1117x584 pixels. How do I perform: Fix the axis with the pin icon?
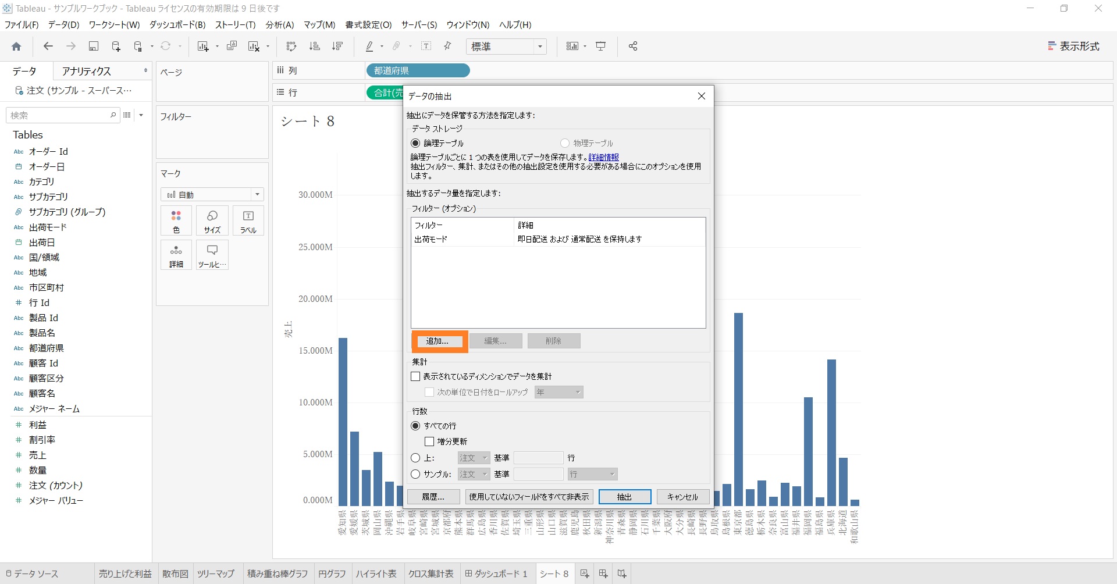(x=447, y=47)
